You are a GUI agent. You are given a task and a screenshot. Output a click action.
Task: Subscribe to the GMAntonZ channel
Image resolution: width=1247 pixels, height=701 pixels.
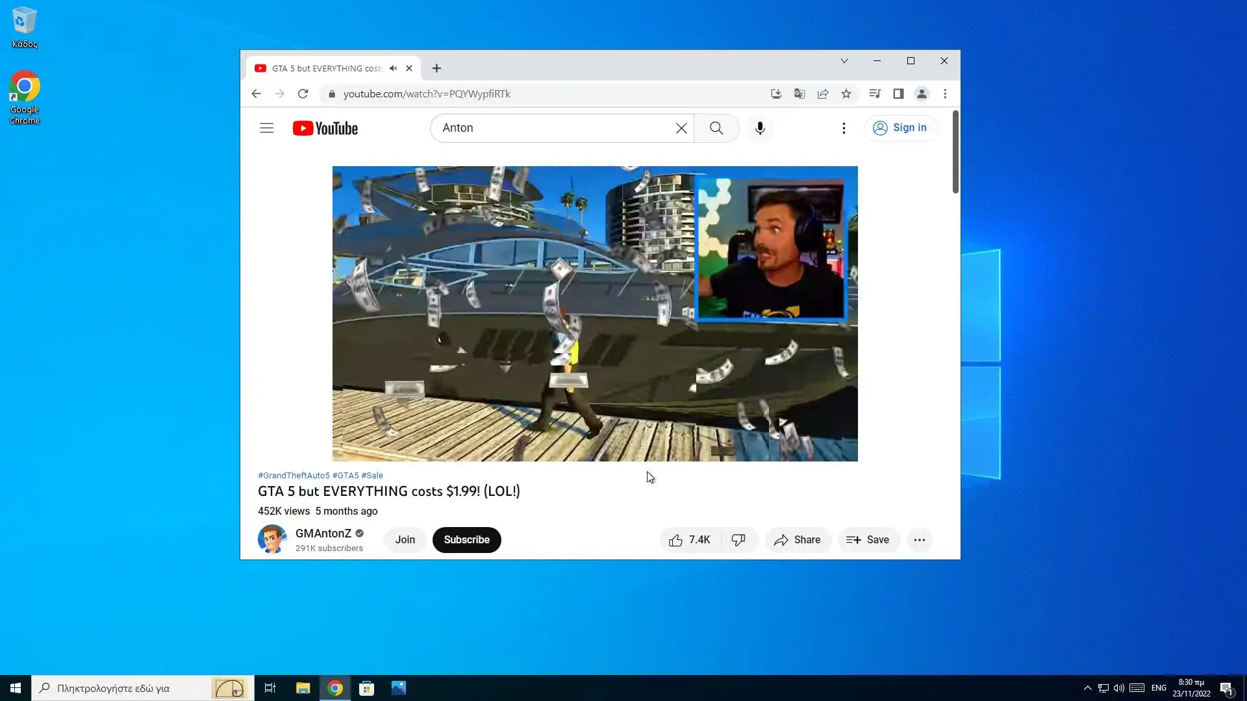(466, 539)
